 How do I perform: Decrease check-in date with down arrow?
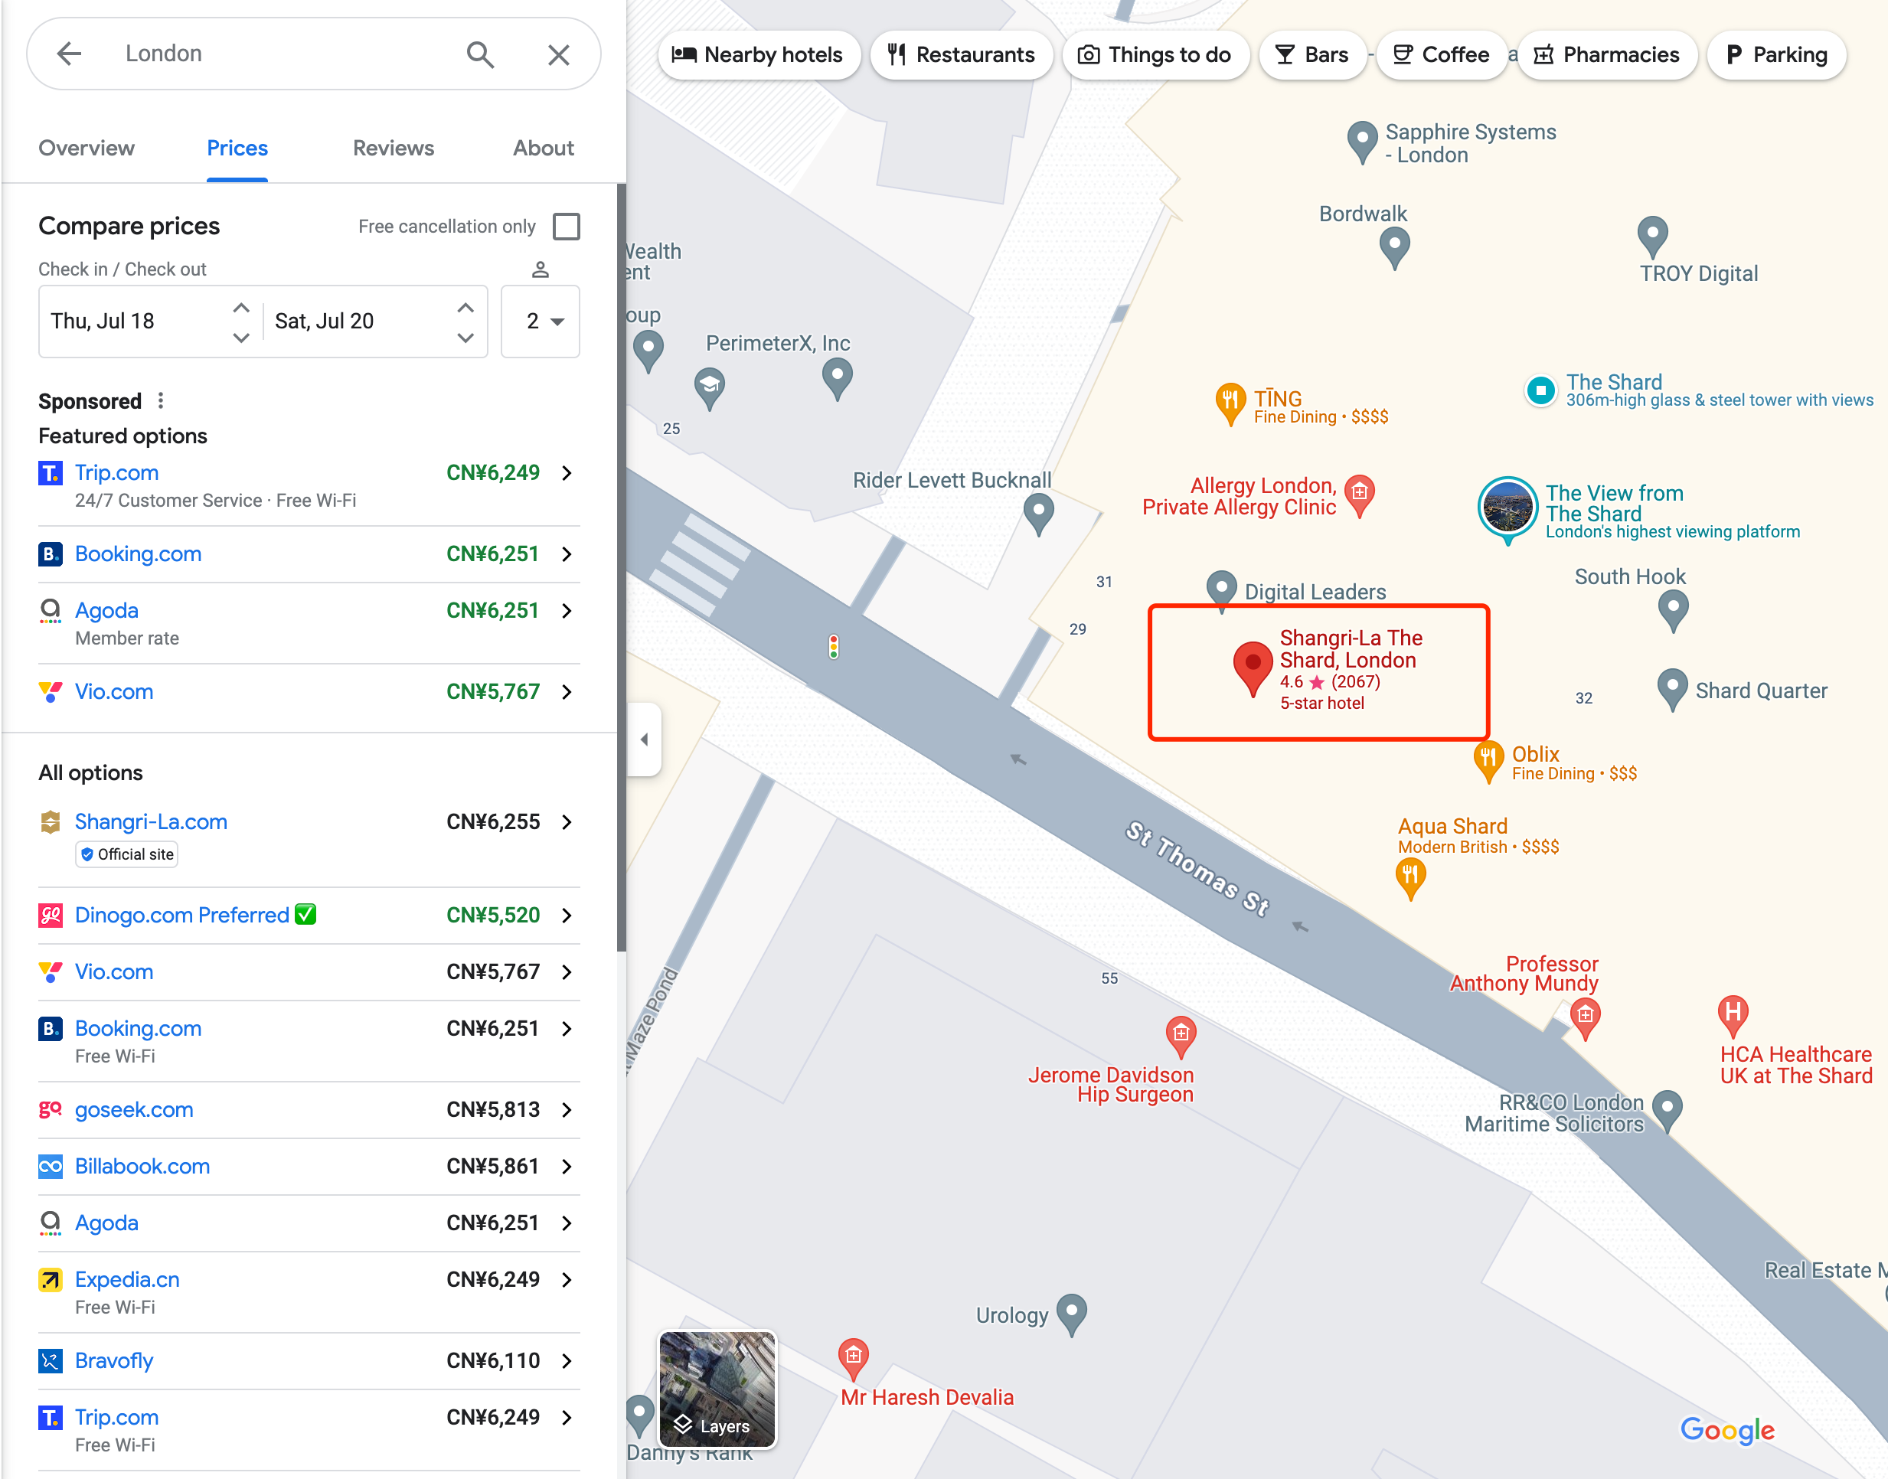point(242,338)
